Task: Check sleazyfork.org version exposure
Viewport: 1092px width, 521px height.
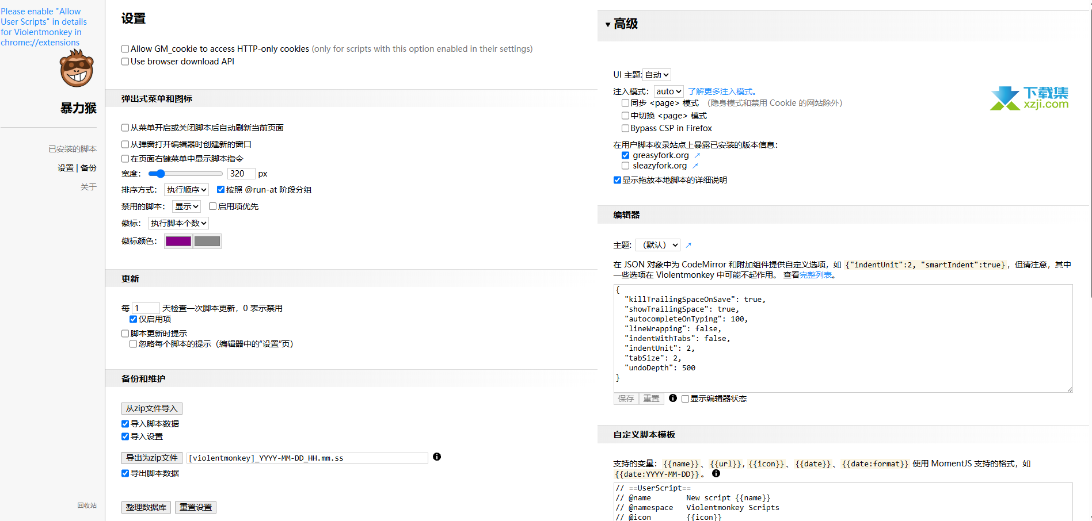Action: (x=625, y=166)
